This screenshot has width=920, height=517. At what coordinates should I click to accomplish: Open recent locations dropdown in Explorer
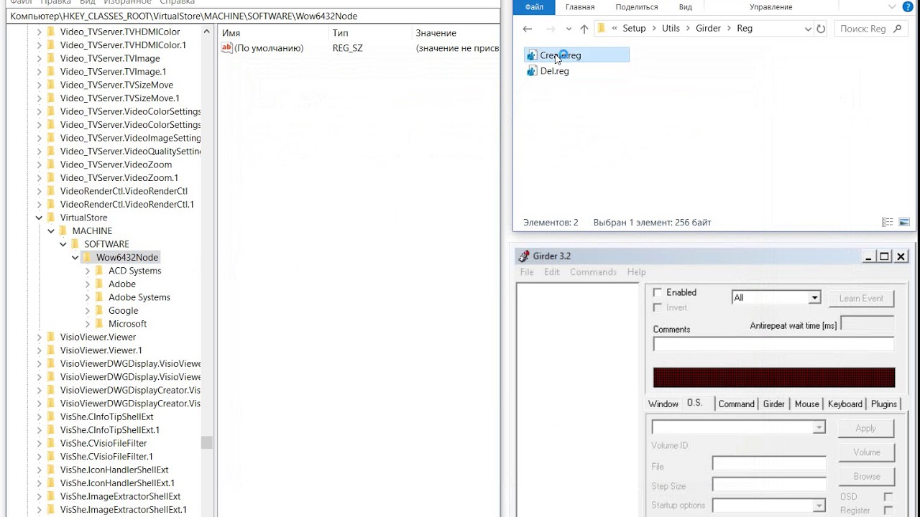point(569,29)
